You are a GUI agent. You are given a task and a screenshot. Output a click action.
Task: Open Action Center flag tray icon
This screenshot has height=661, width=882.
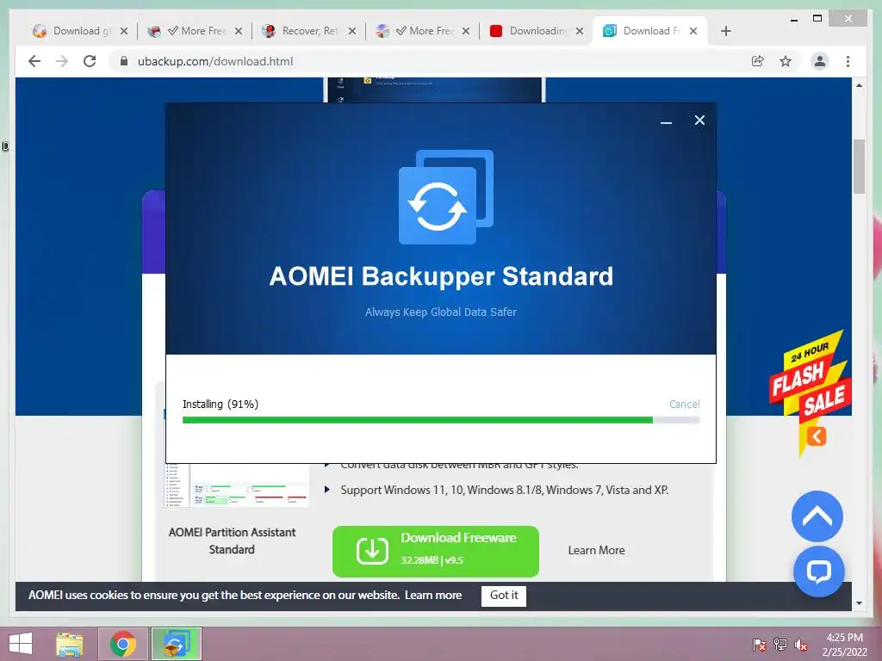pos(759,644)
